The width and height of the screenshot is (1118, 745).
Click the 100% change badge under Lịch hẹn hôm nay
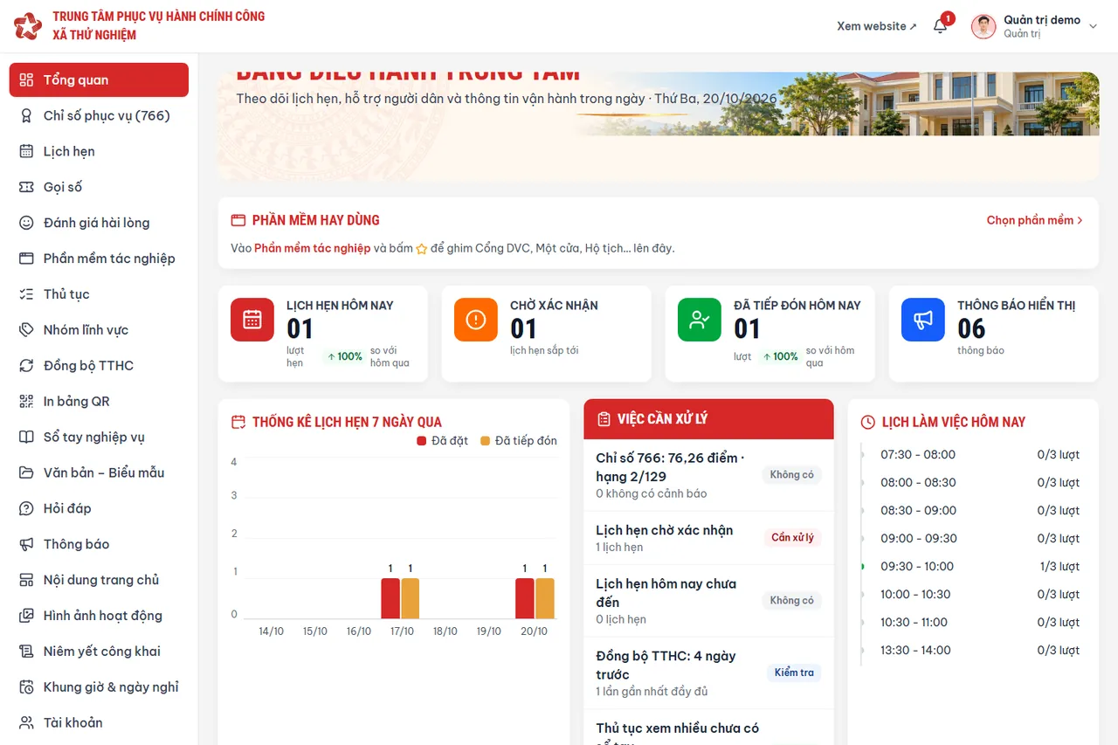(x=344, y=356)
